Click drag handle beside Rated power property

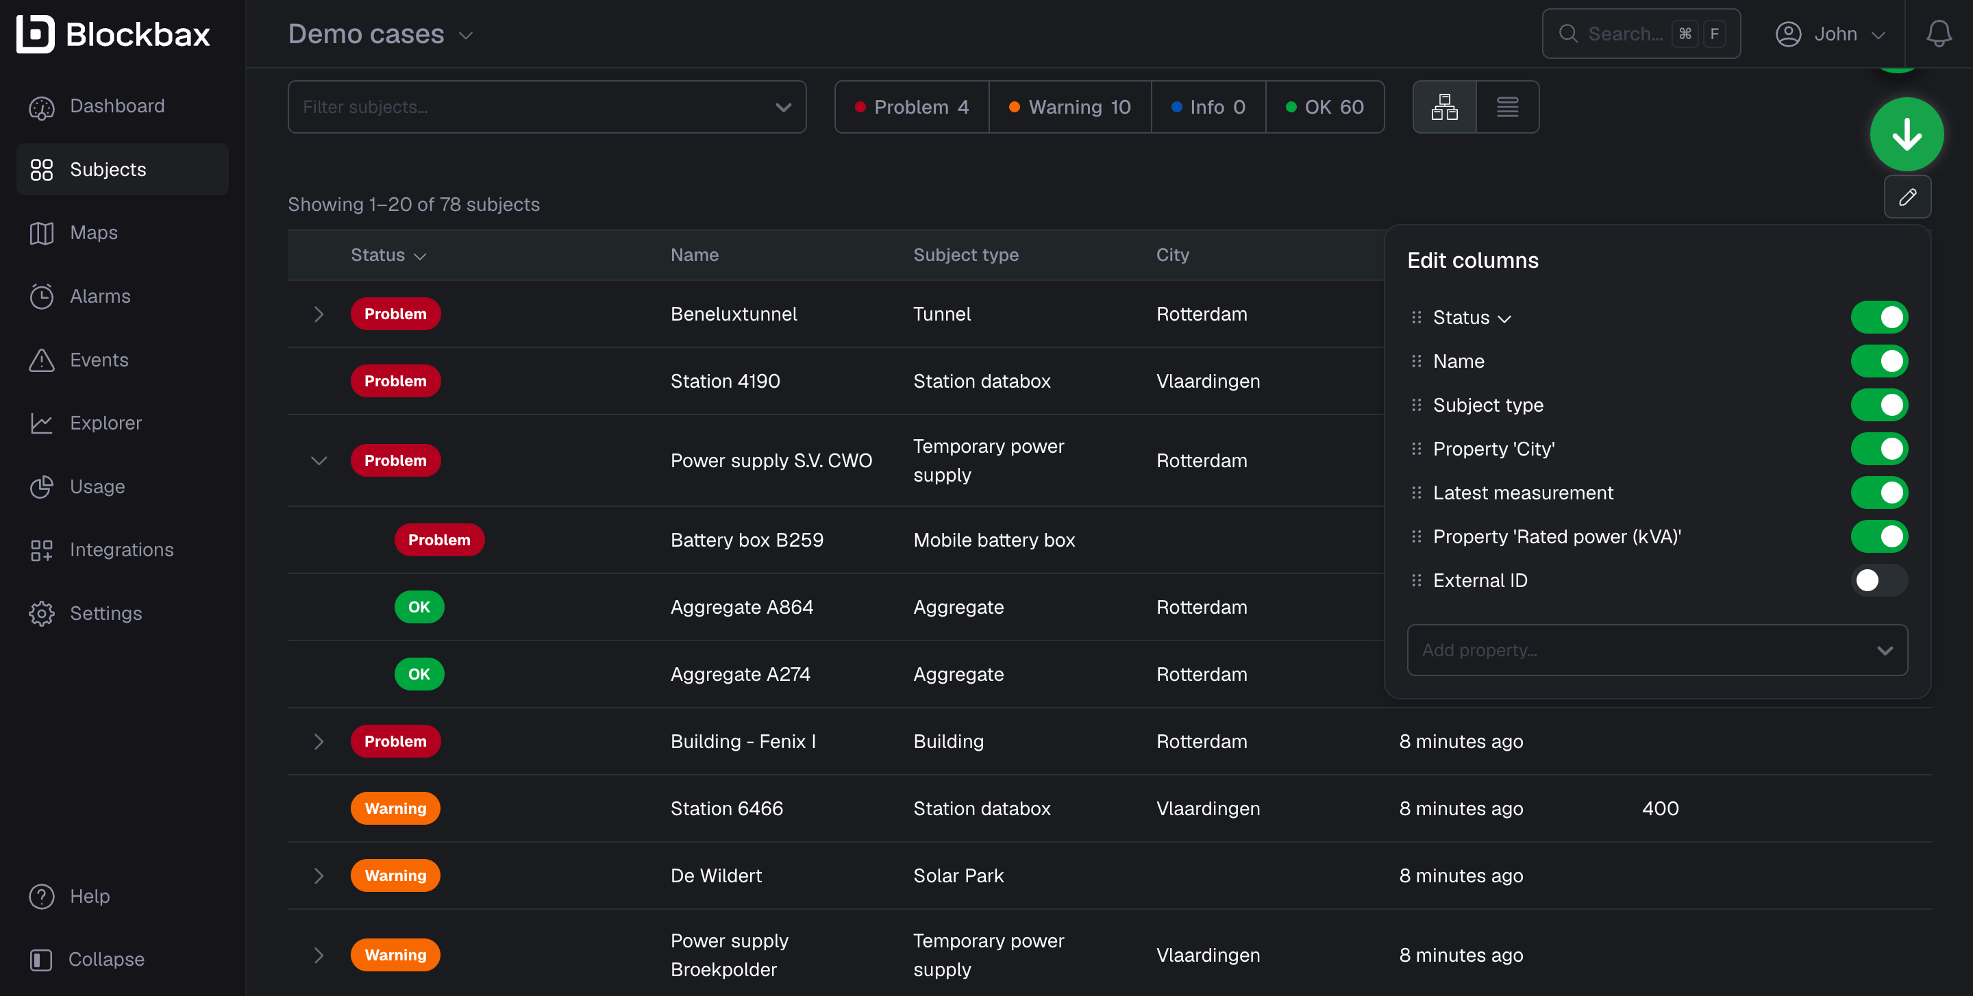click(1416, 536)
